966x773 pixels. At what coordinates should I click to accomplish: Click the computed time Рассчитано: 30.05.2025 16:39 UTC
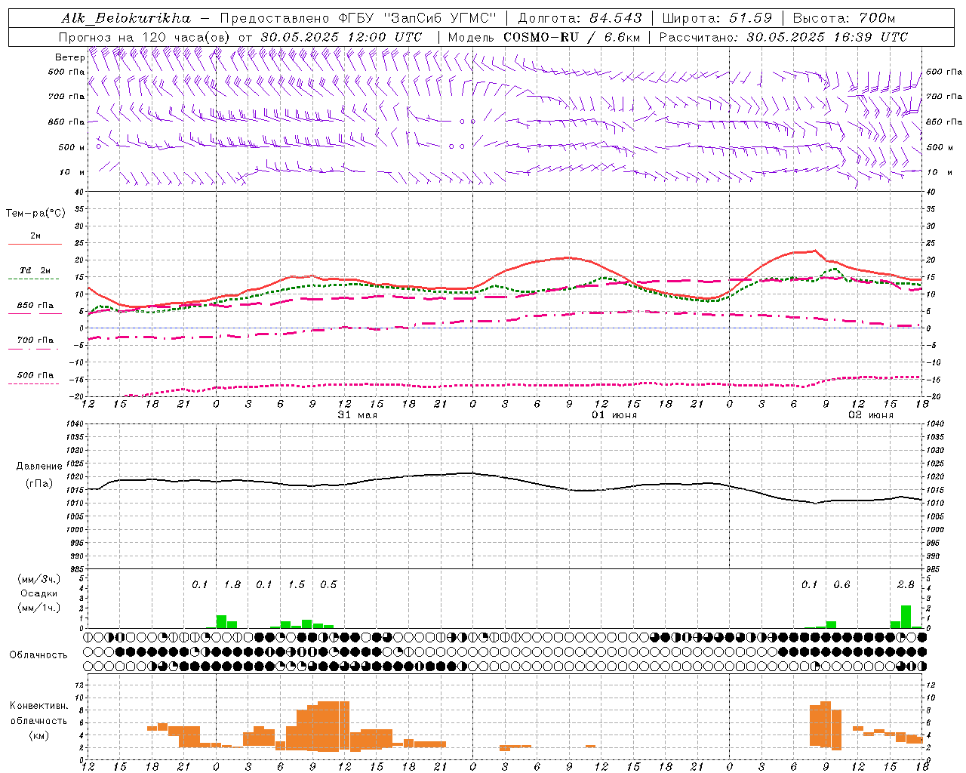click(783, 37)
